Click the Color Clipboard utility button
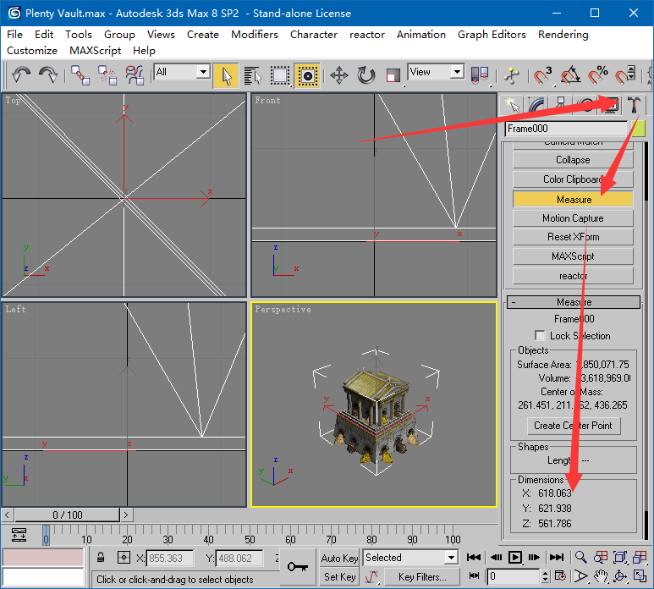654x589 pixels. point(573,179)
